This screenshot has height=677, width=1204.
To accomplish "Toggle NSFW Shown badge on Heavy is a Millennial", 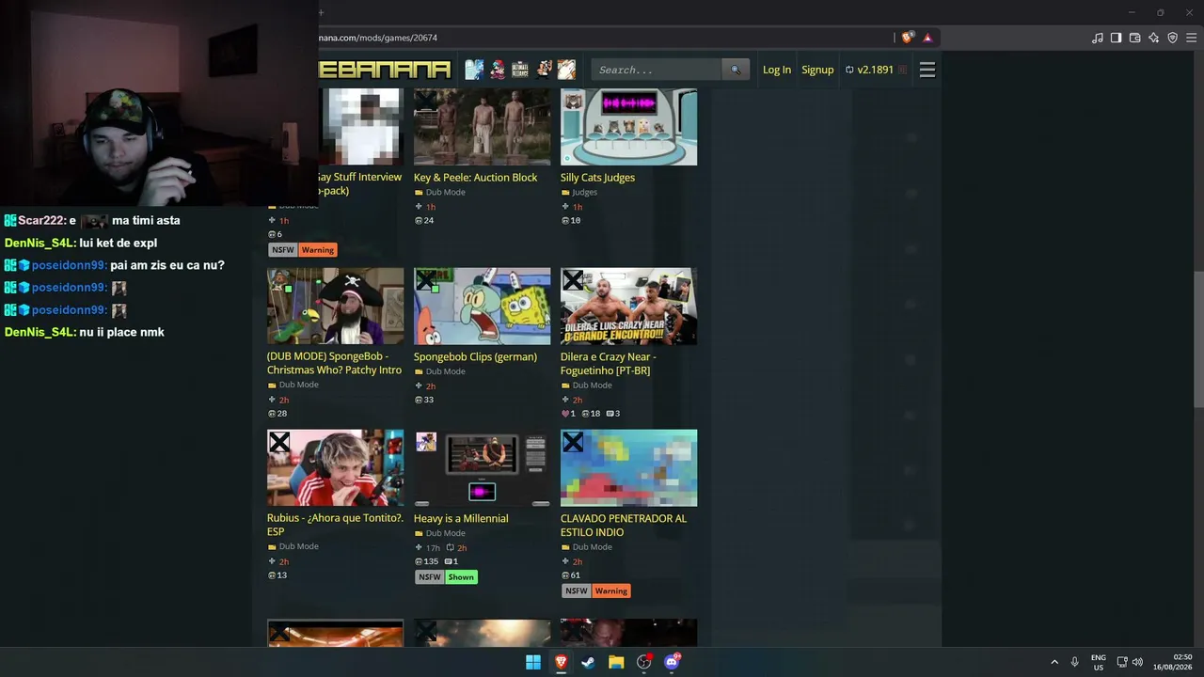I will coord(446,577).
